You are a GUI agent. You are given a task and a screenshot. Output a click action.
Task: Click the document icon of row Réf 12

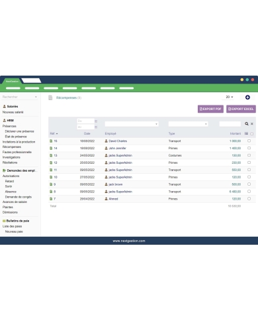tap(51, 162)
